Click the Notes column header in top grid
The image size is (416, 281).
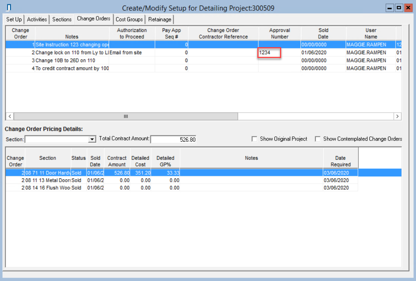coord(72,33)
